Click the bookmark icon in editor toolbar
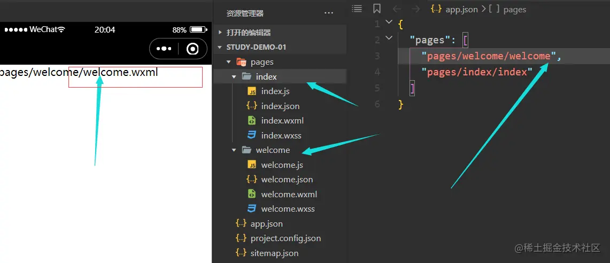610x263 pixels. pyautogui.click(x=376, y=9)
